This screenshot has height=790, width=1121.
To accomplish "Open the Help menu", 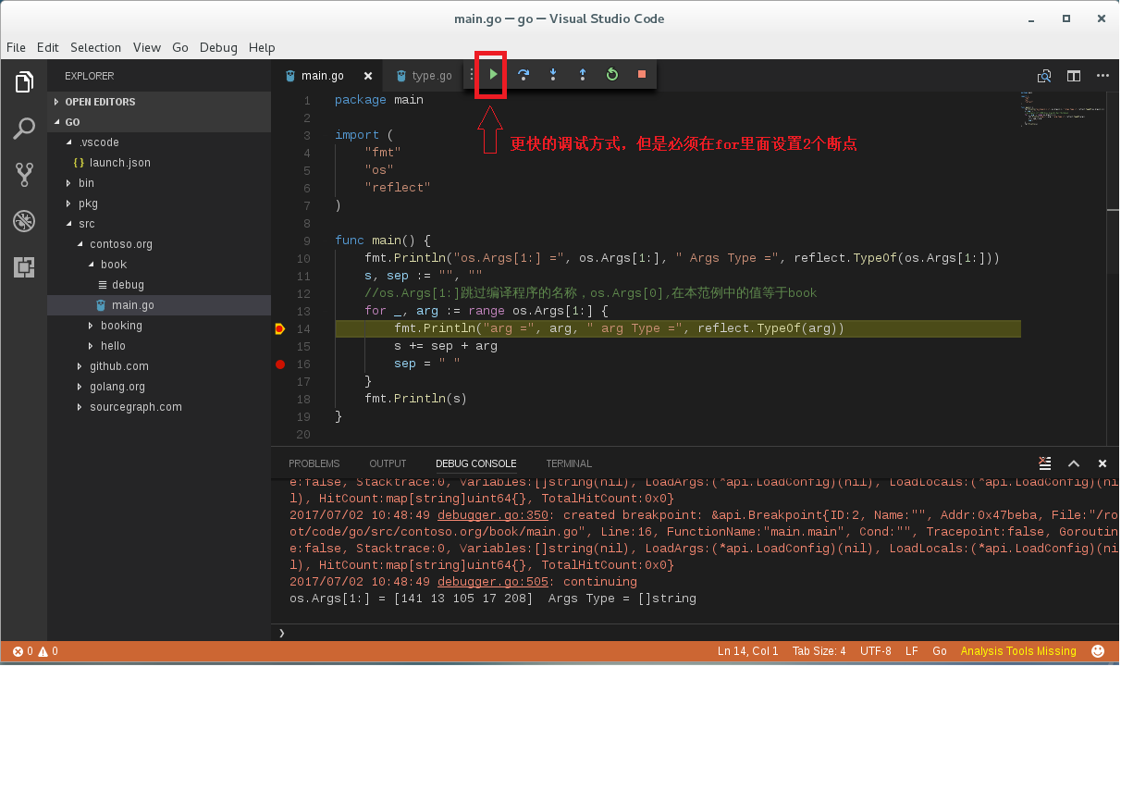I will [x=262, y=47].
